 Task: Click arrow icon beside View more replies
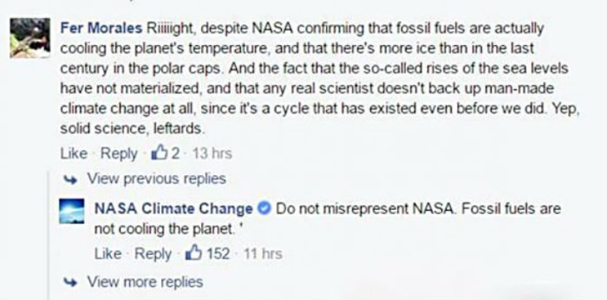pyautogui.click(x=70, y=282)
